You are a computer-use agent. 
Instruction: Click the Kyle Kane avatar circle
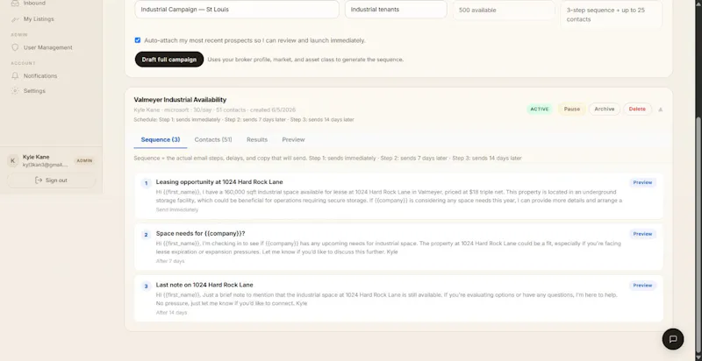(12, 161)
